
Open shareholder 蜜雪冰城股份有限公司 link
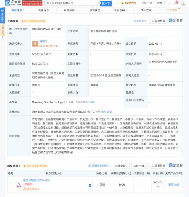coord(36,180)
